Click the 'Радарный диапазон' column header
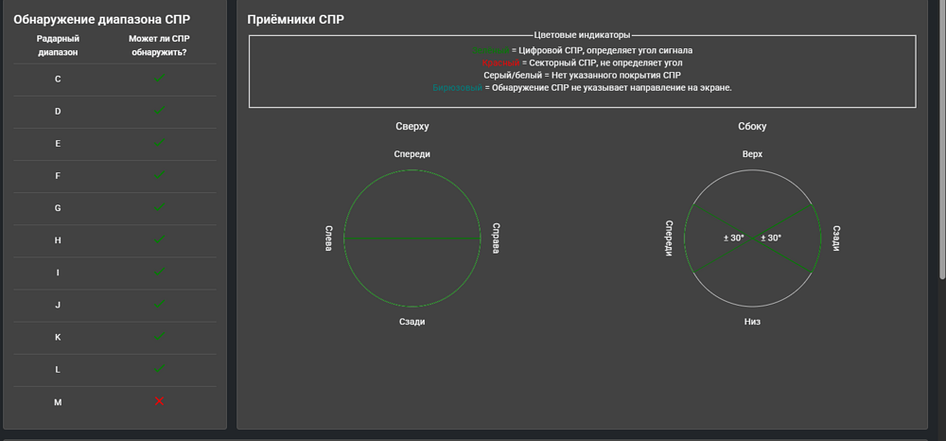The image size is (946, 441). 58,45
